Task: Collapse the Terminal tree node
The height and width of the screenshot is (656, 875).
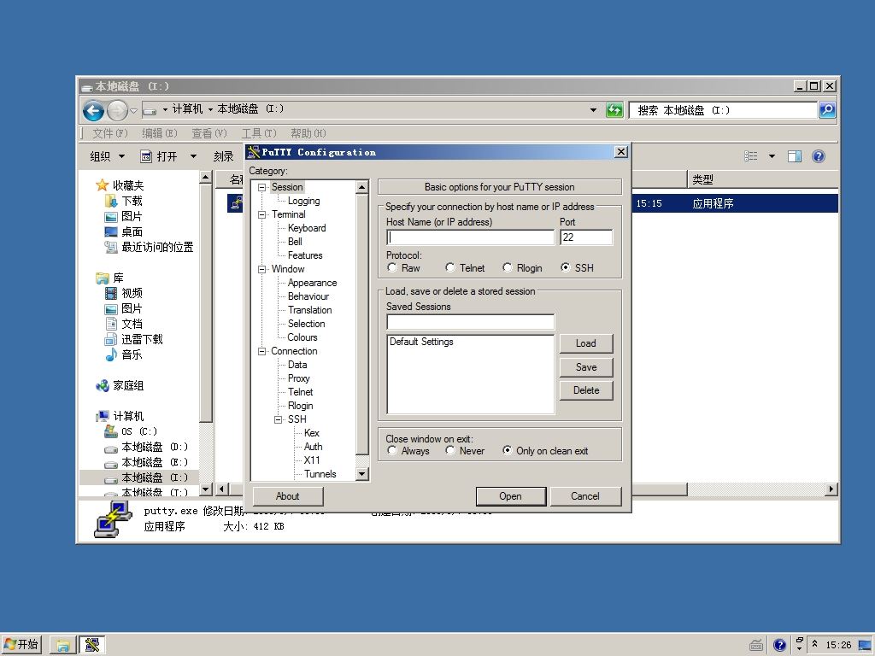Action: [261, 214]
